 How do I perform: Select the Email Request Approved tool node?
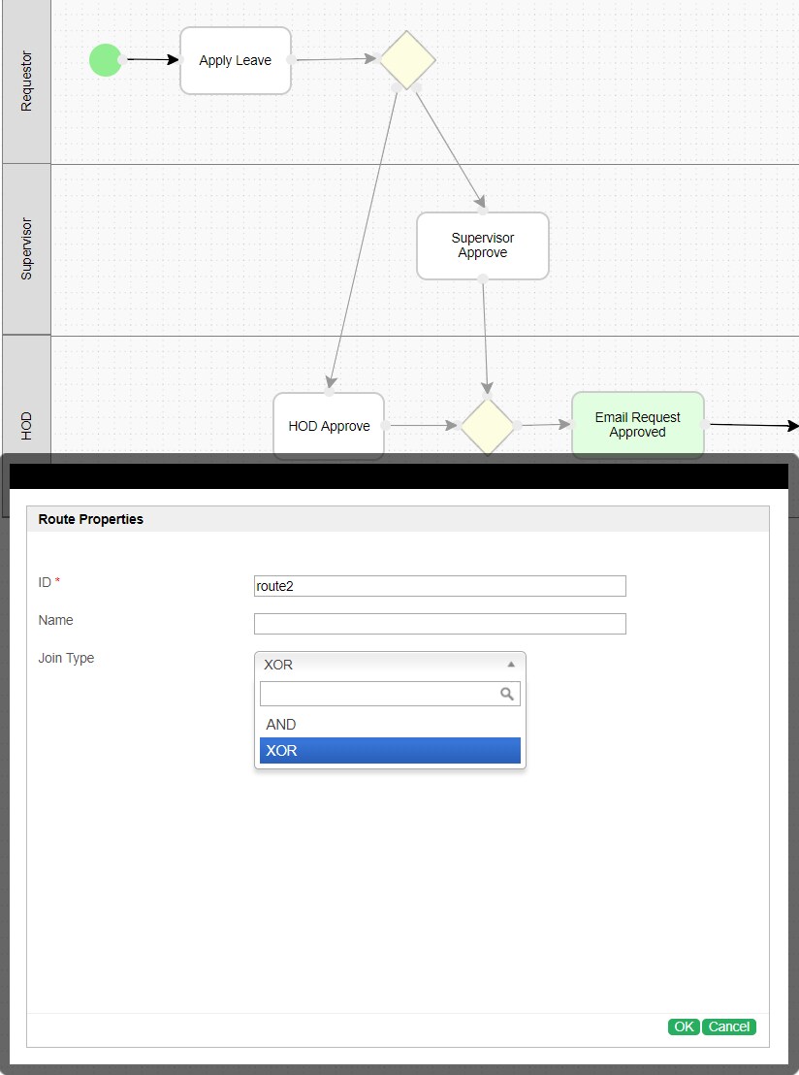[637, 425]
